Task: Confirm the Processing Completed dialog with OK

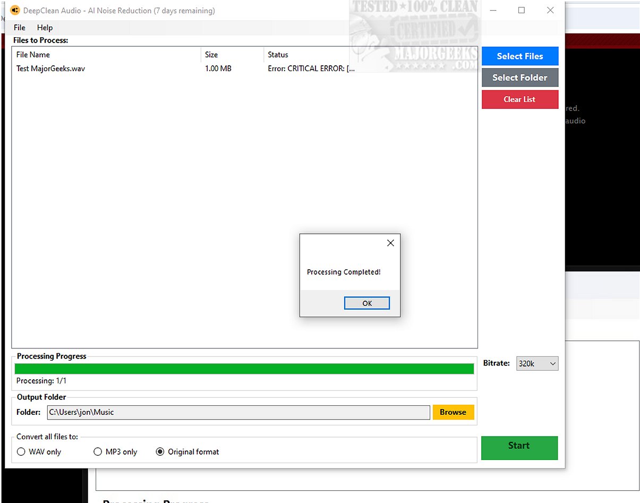Action: pyautogui.click(x=367, y=303)
